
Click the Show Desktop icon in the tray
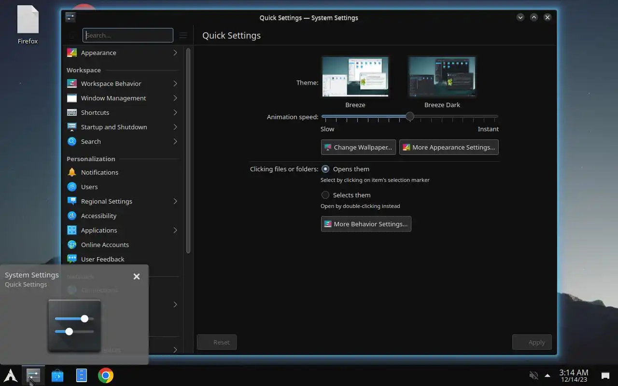pos(605,376)
